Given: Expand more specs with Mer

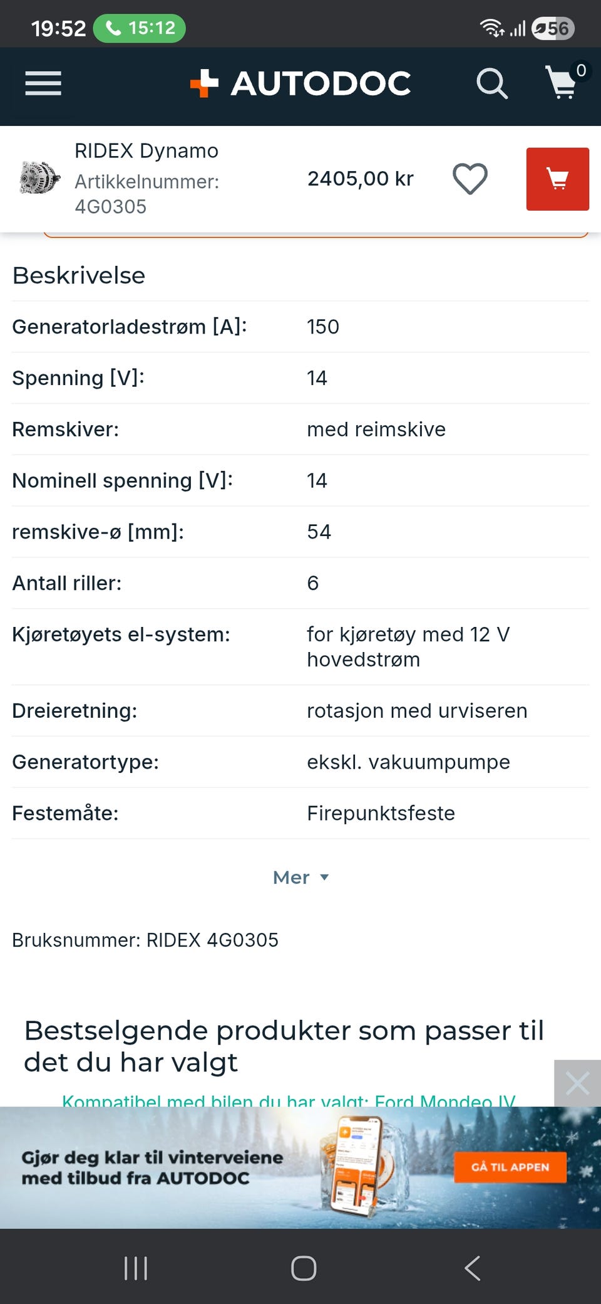Looking at the screenshot, I should click(292, 877).
